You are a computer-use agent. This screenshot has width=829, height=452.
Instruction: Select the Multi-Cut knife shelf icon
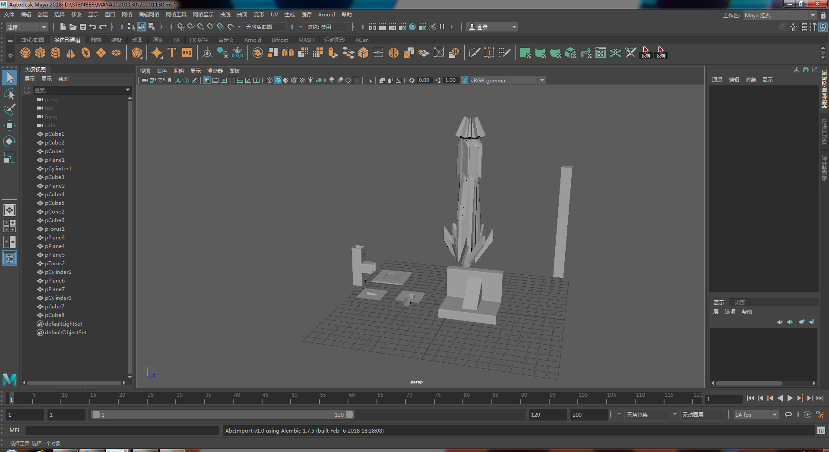click(x=474, y=53)
